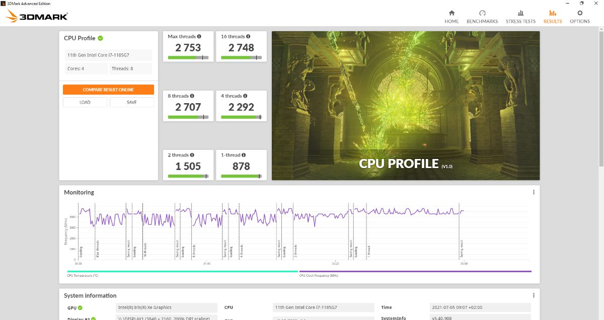Click the Max threads score progress bar

188,58
